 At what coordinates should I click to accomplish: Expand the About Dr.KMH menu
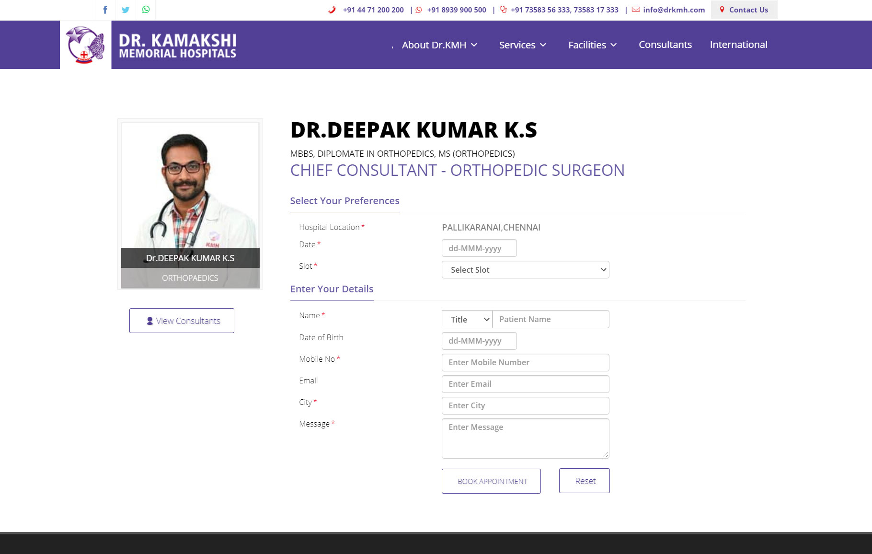click(x=439, y=45)
